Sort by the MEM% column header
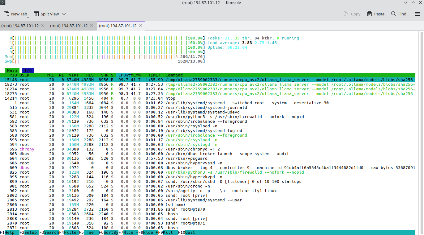Viewport: 424px width, 235px height. click(136, 75)
